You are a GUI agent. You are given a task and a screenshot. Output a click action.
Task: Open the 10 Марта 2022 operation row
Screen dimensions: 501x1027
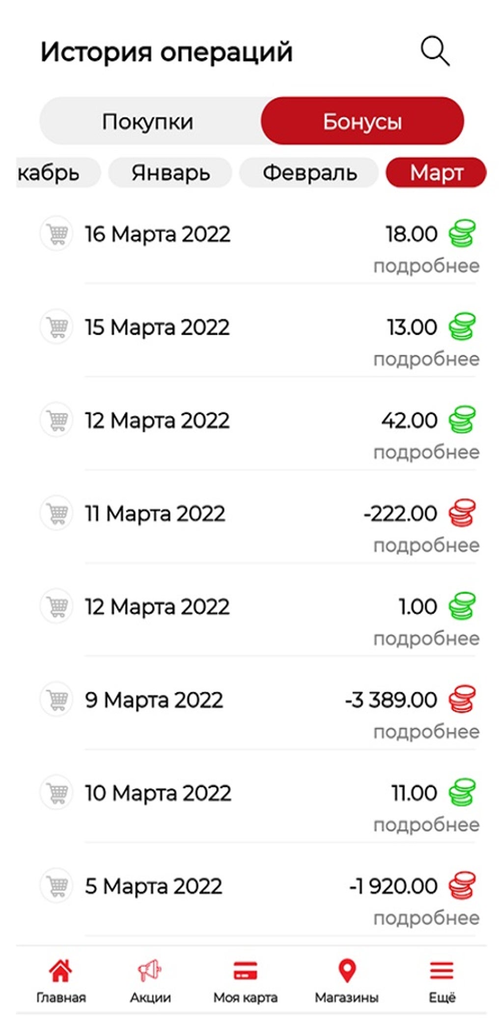158,793
